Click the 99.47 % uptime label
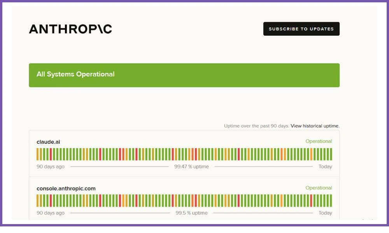The width and height of the screenshot is (389, 233). (x=191, y=167)
